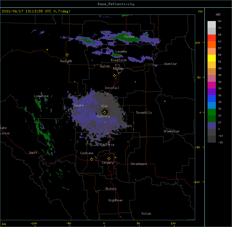The image size is (232, 227).
Task: Click the Strathmore label
Action: (x=139, y=164)
